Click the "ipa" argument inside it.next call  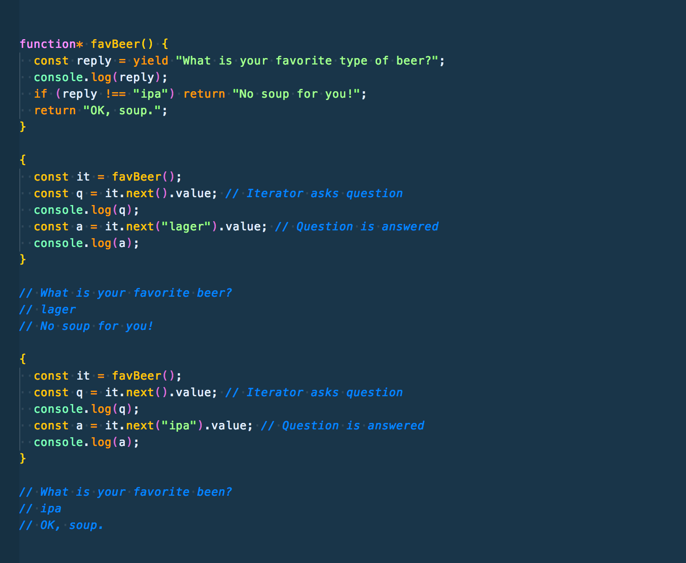click(179, 426)
